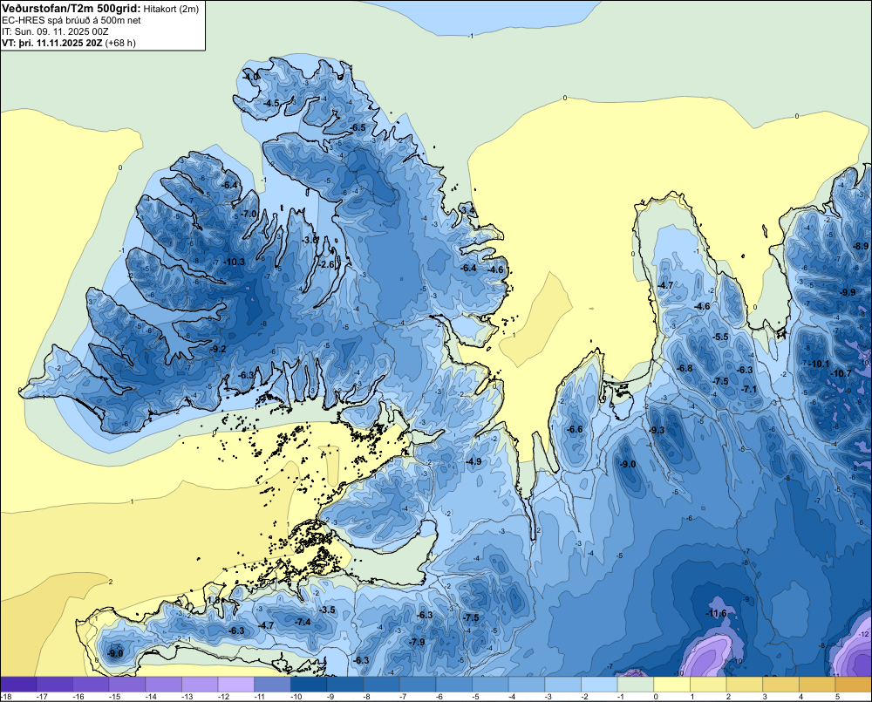Click the -6.8 temperature label

point(685,368)
